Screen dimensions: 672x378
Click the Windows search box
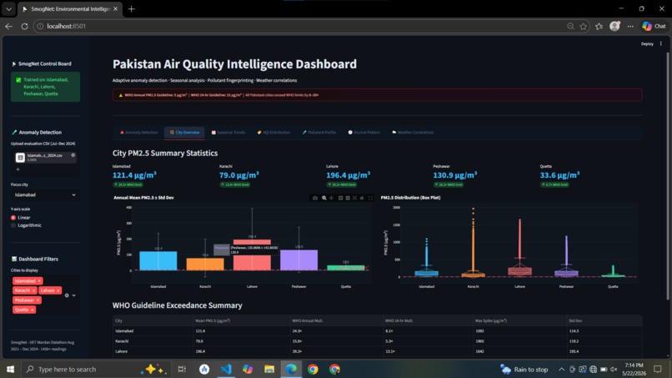(95, 369)
